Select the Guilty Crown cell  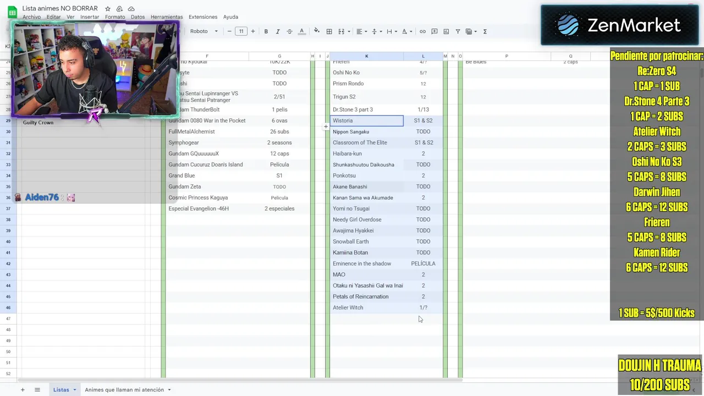pos(82,123)
